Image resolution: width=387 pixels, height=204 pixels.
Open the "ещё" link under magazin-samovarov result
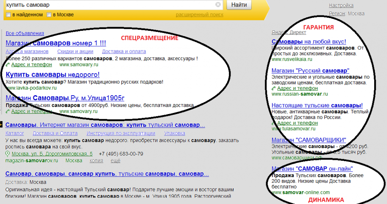click(x=115, y=160)
